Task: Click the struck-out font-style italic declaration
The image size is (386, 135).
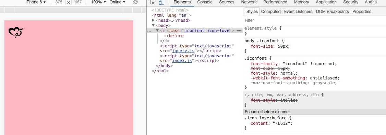Action: tap(274, 101)
